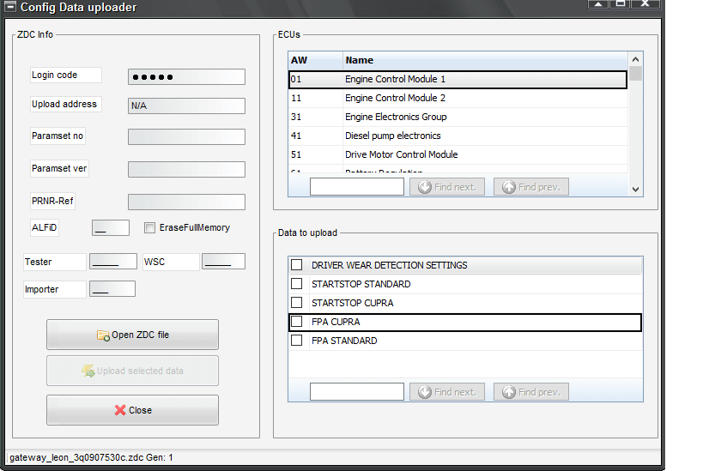The height and width of the screenshot is (471, 703).
Task: Check the FPA STANDARD option
Action: coord(297,341)
